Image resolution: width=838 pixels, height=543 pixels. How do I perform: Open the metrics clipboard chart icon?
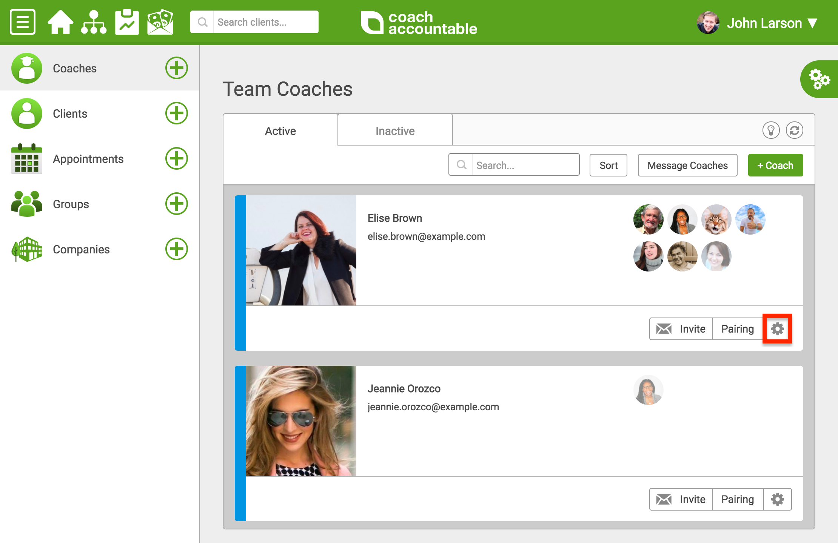pos(127,22)
